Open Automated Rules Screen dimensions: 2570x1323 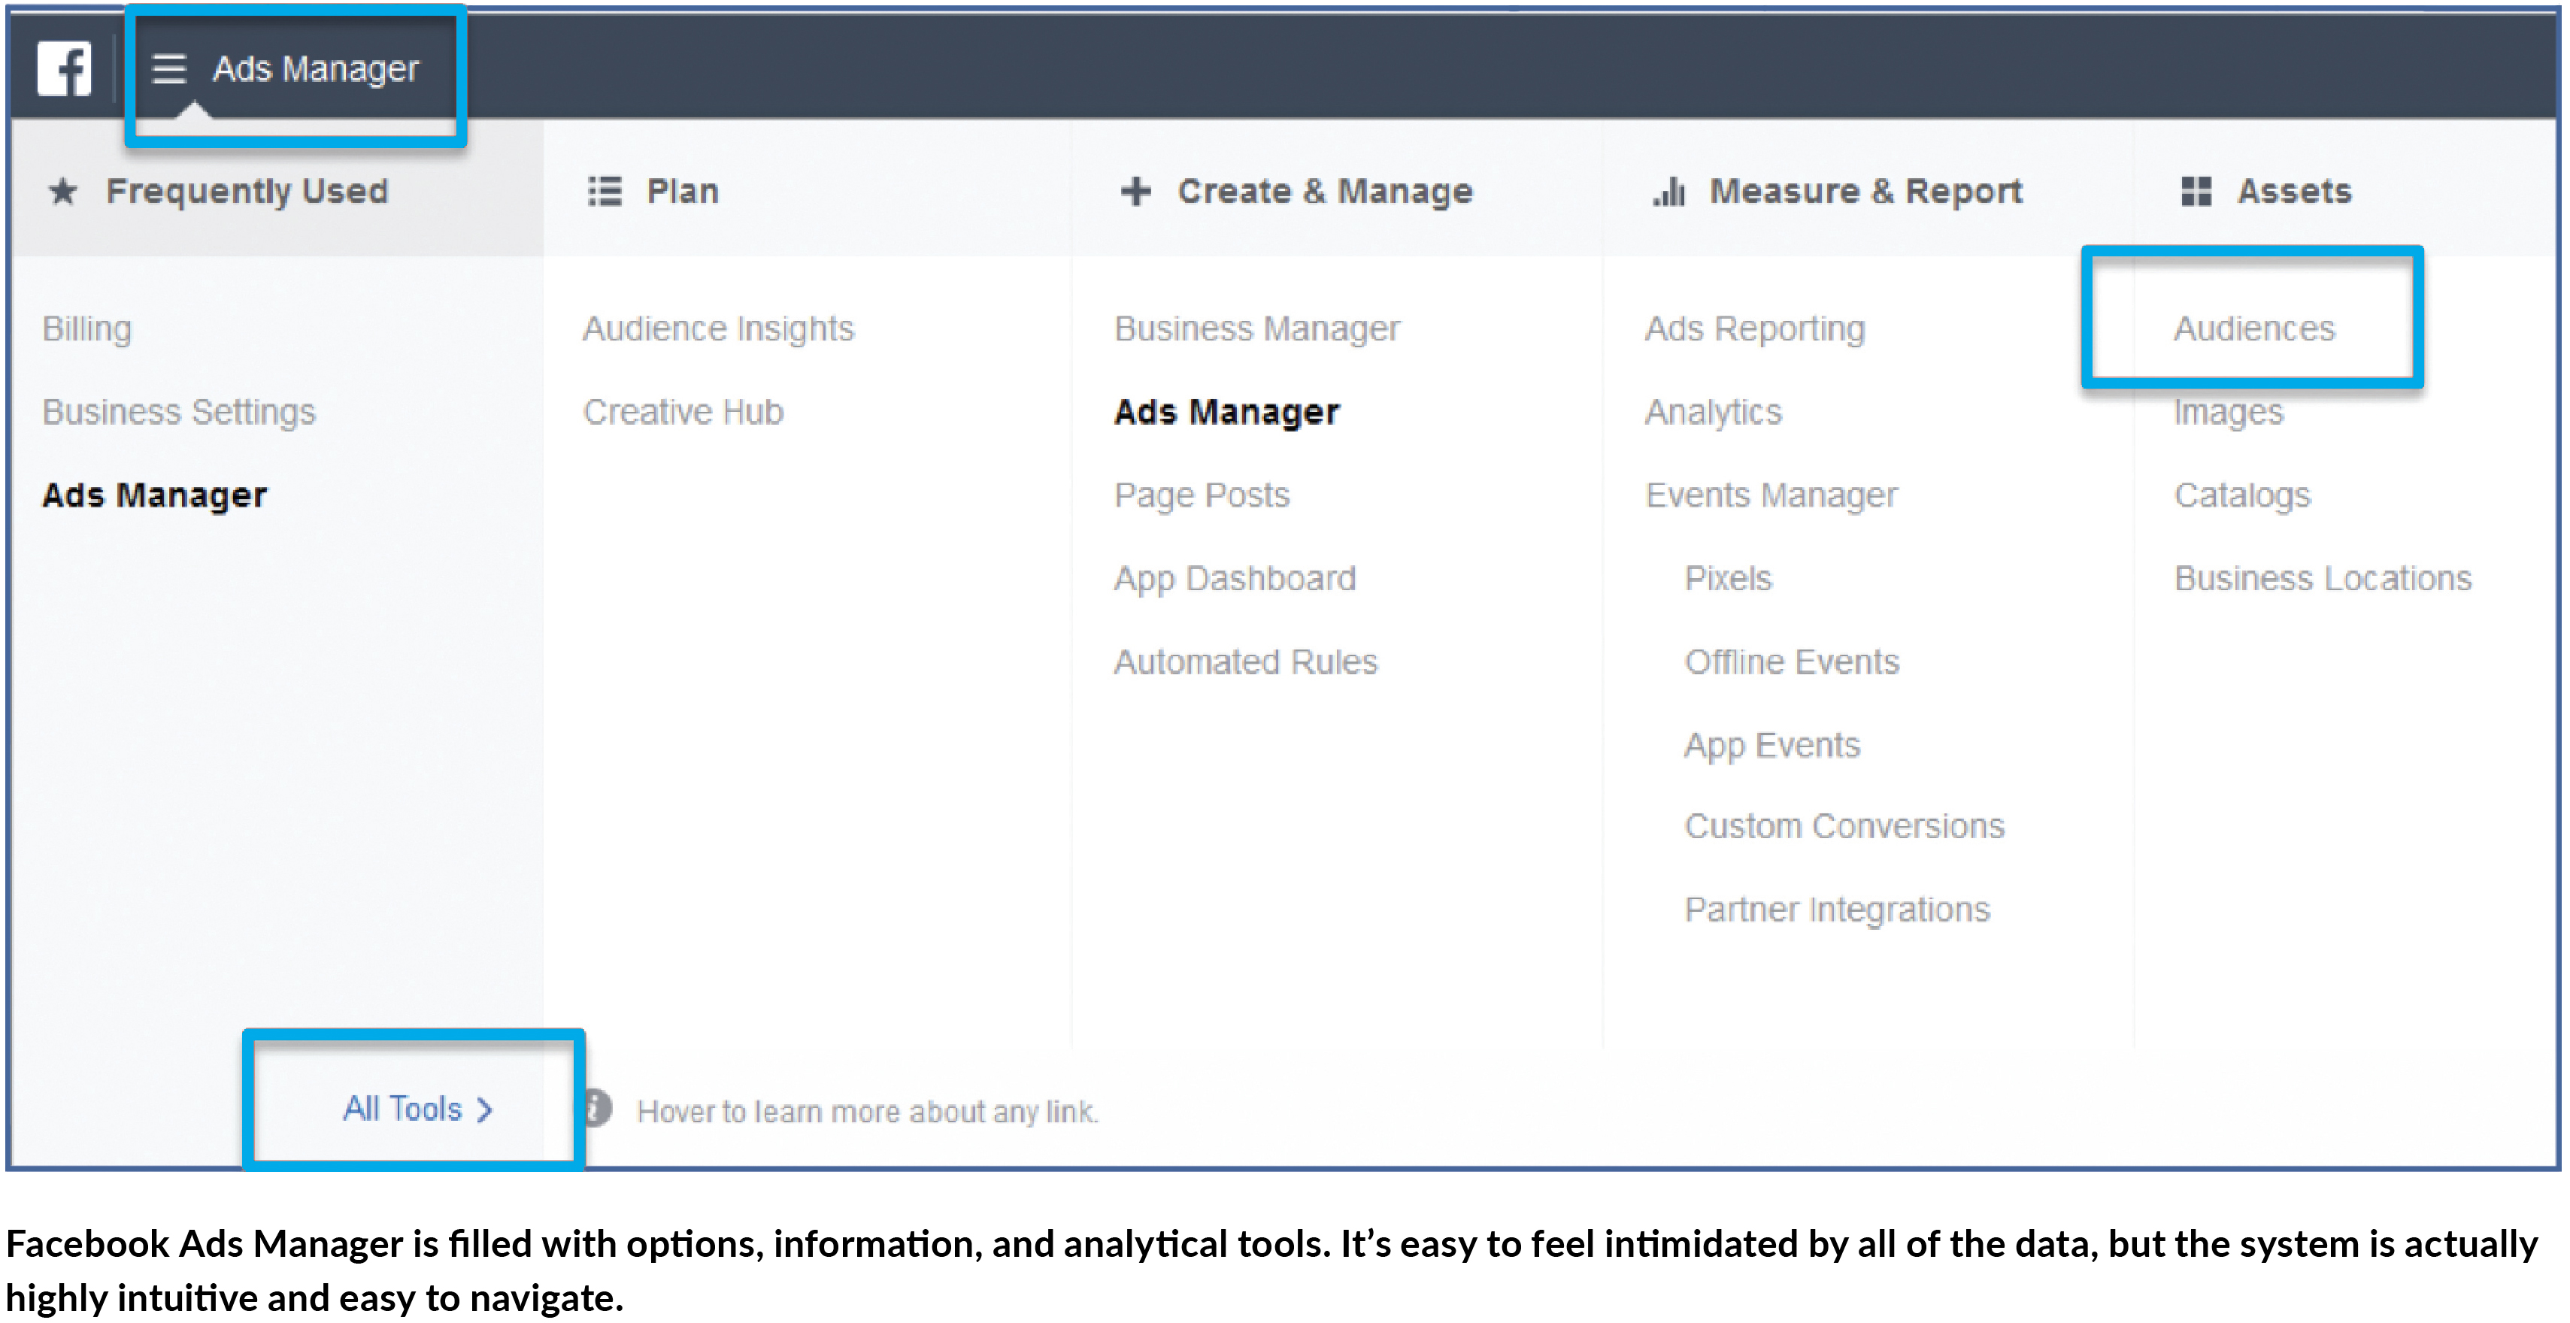[1245, 661]
